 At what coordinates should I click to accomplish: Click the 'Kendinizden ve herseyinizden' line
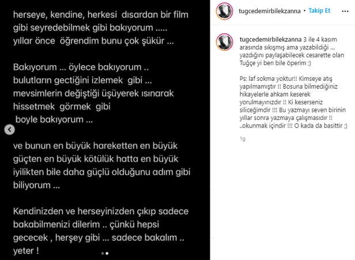[x=101, y=212]
